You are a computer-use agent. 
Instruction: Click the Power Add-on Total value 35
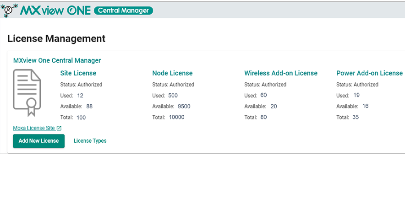pyautogui.click(x=356, y=118)
